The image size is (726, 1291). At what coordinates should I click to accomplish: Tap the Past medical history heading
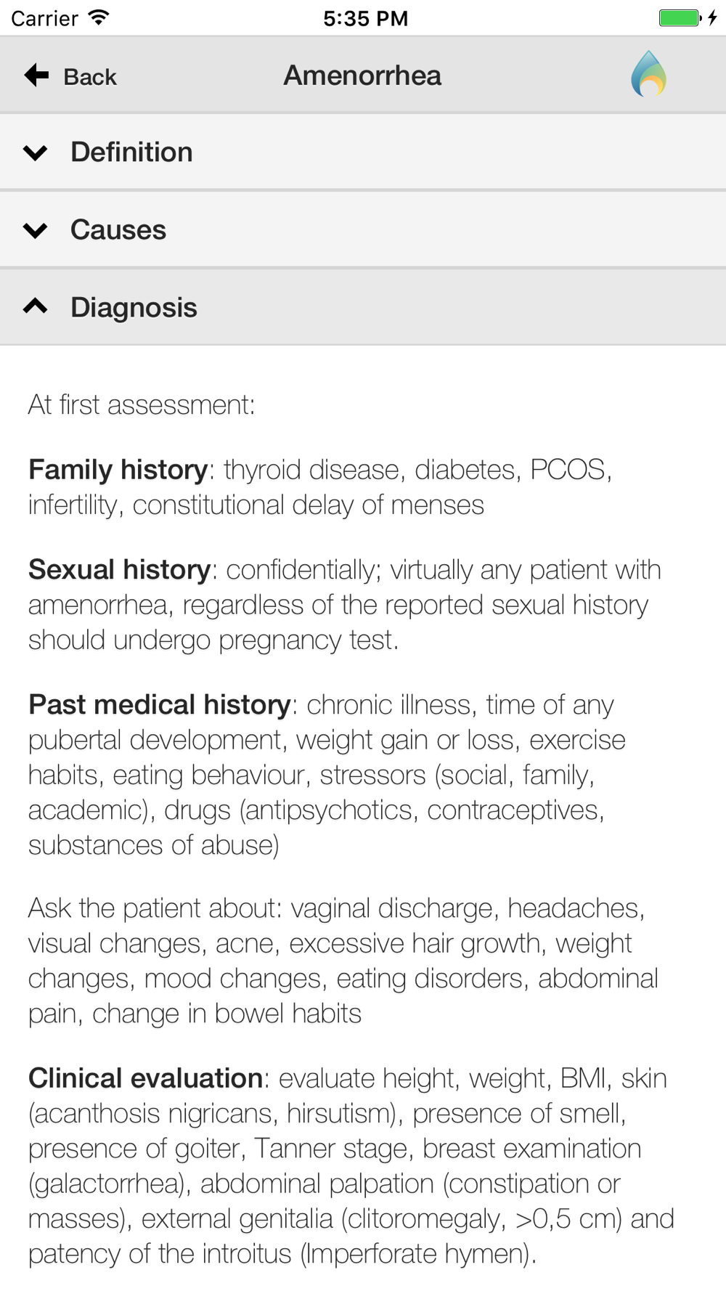tap(159, 704)
